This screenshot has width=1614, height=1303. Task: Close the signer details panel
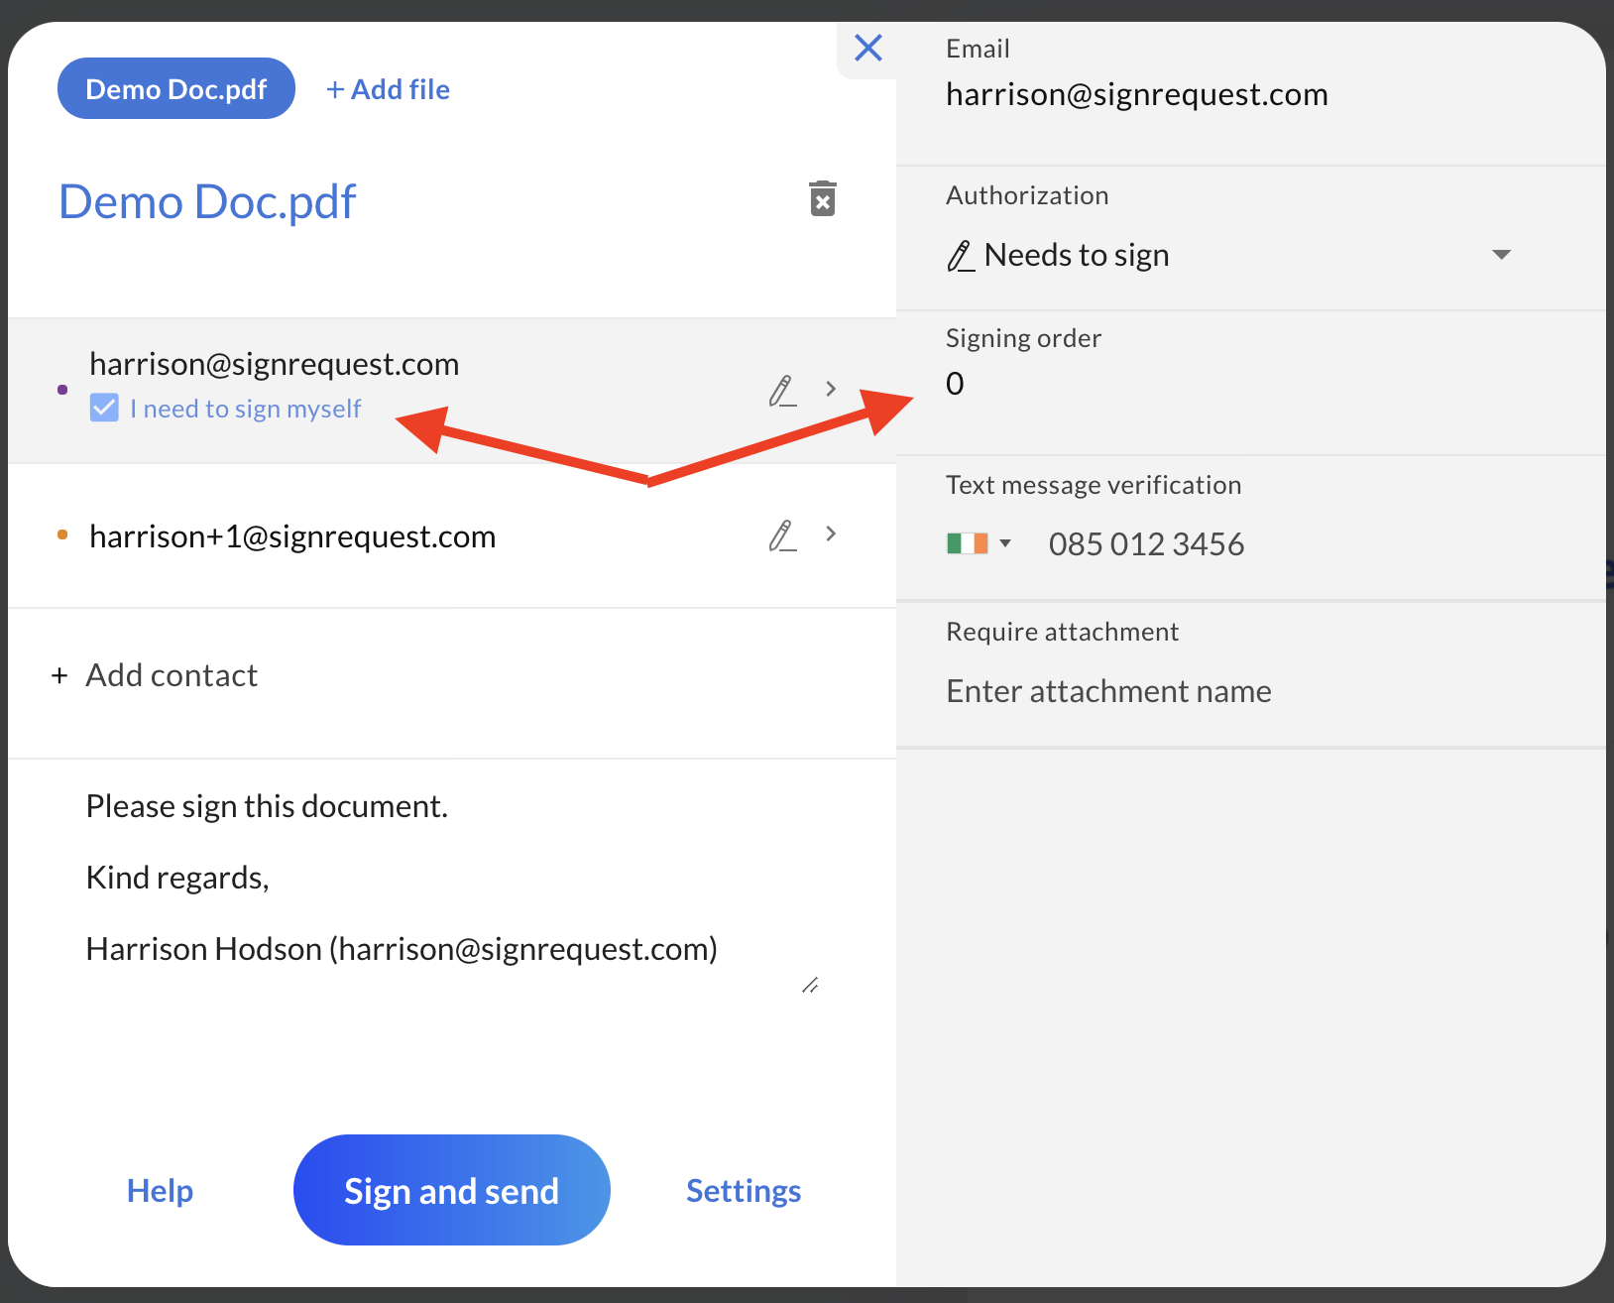[x=868, y=48]
